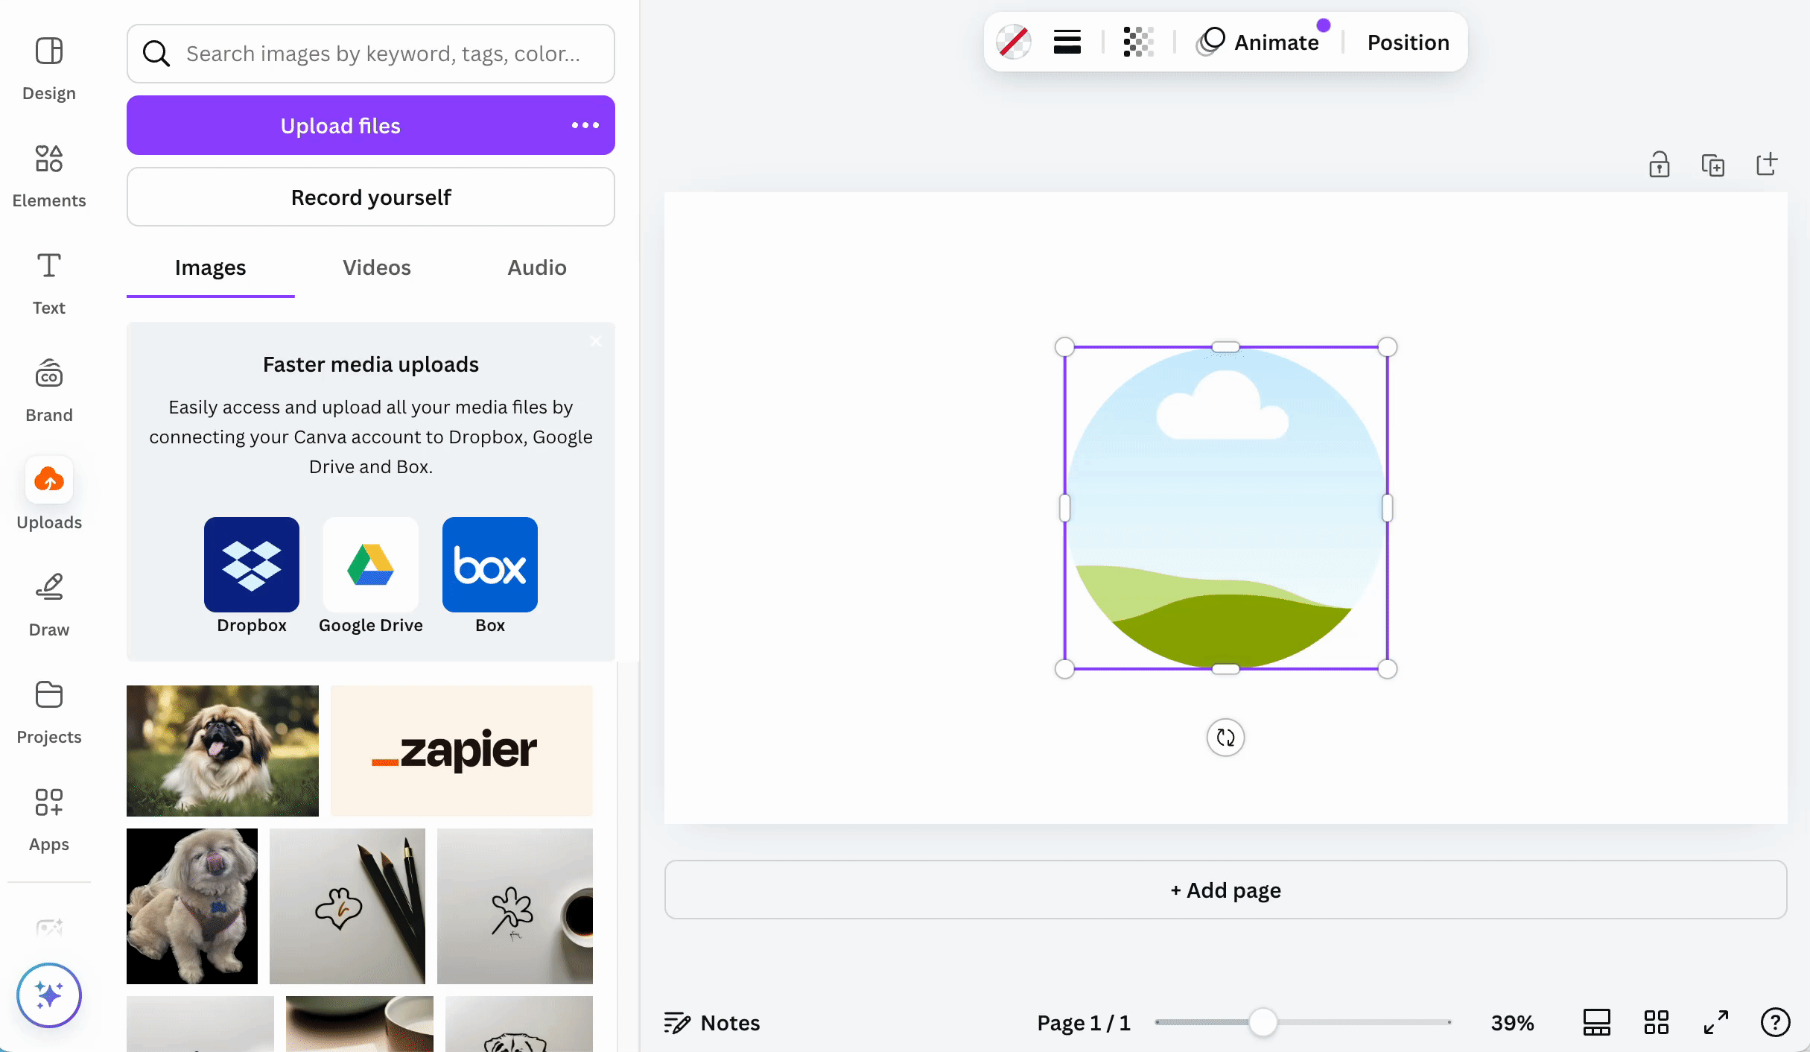Open the Uploads panel
1810x1052 pixels.
coord(48,495)
